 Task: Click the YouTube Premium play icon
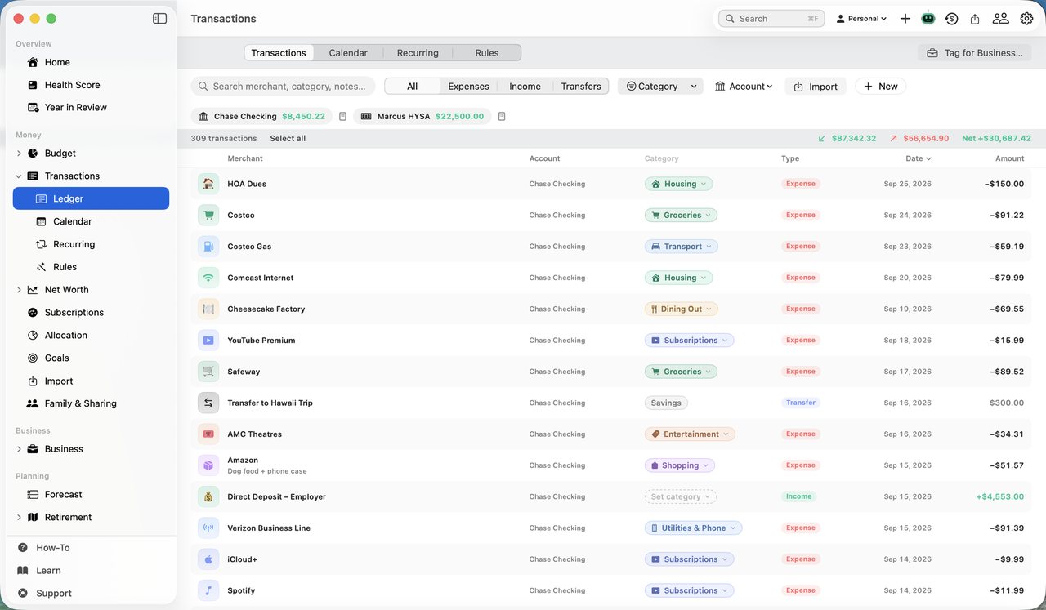pos(208,341)
